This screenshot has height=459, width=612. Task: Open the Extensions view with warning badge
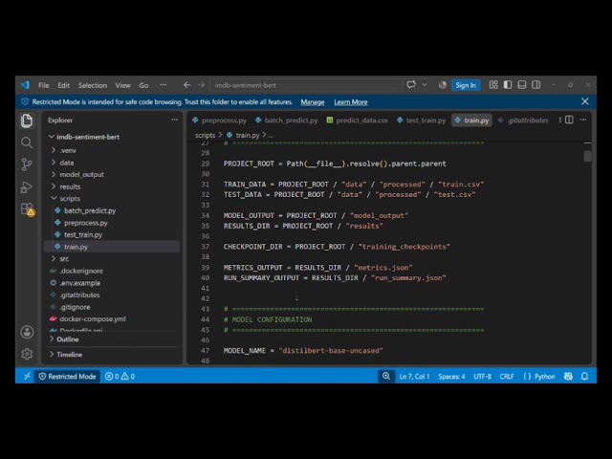pos(28,209)
